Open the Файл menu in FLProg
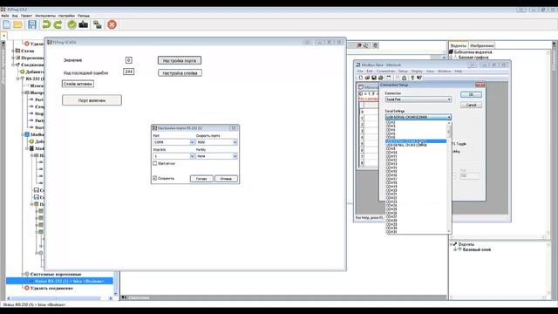 [5, 16]
